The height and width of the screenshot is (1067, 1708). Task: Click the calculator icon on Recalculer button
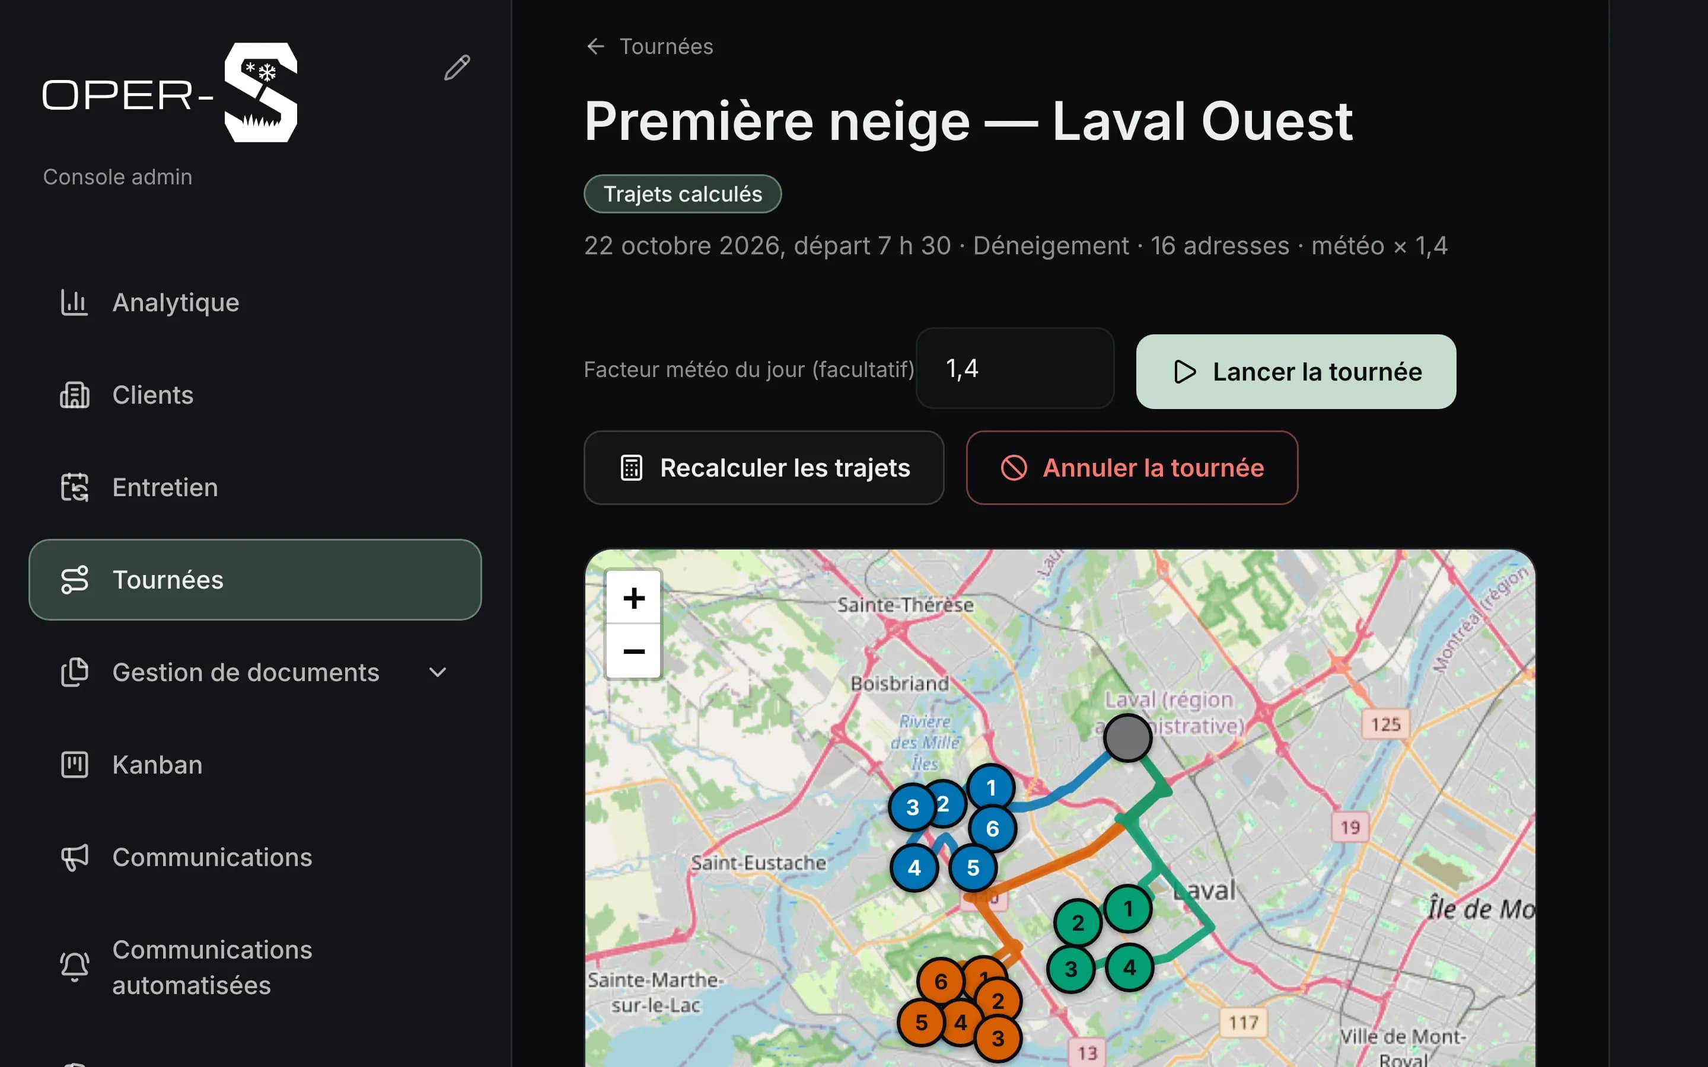tap(631, 468)
